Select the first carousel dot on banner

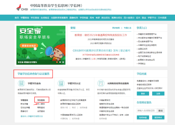tap(57, 62)
